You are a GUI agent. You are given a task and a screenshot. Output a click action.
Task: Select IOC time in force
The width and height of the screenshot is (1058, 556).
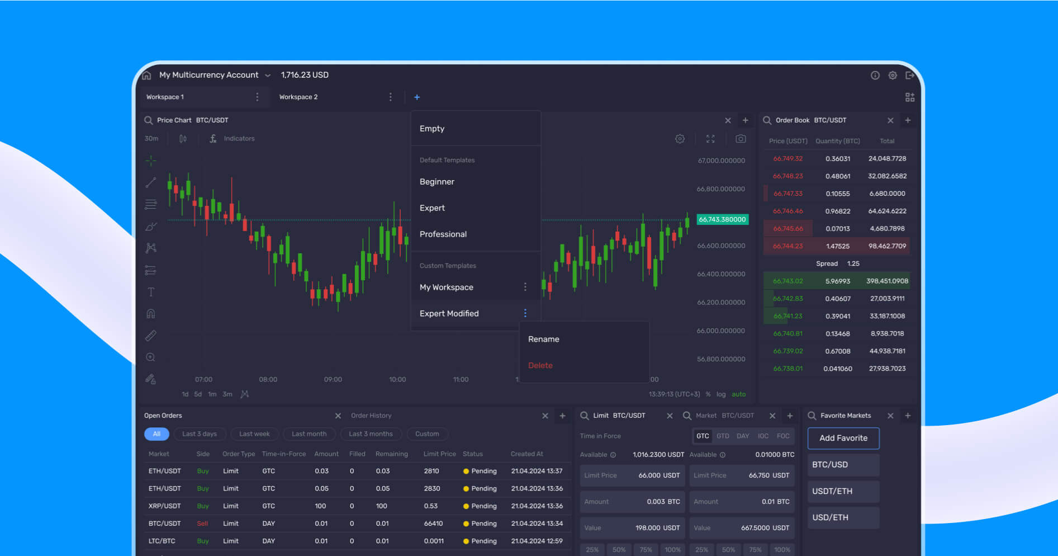tap(763, 436)
